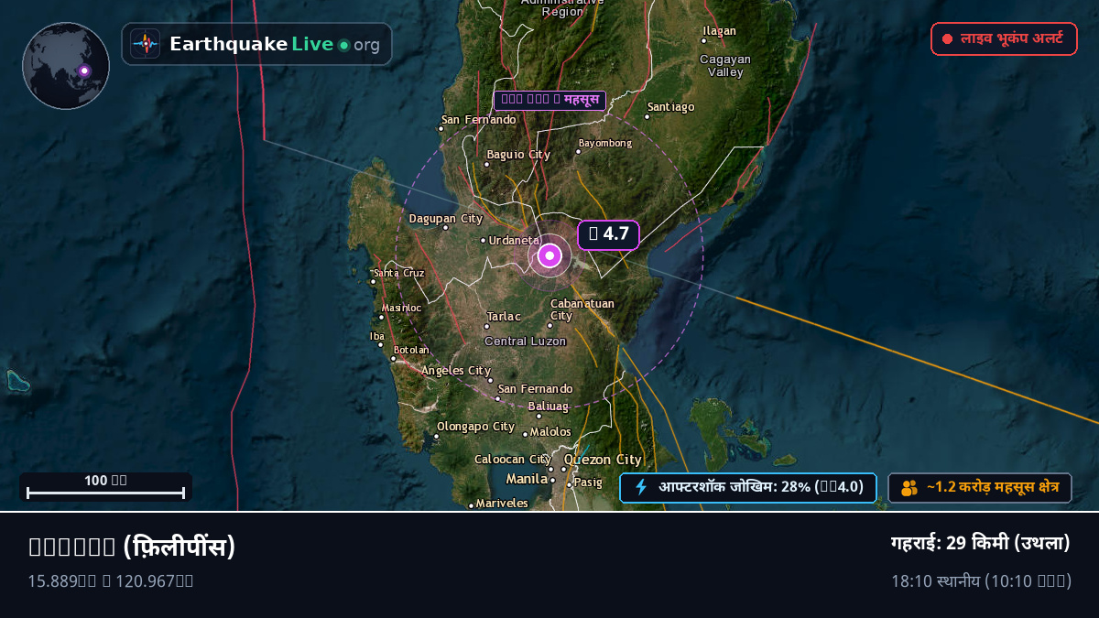Click the Central Luzon region label
This screenshot has width=1099, height=618.
[x=526, y=342]
